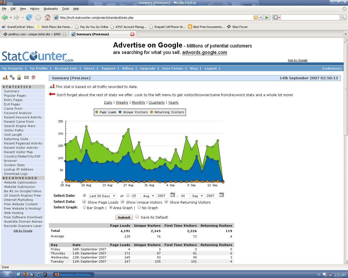Open the Weekly stats link
Image resolution: width=348 pixels, height=278 pixels.
click(122, 103)
